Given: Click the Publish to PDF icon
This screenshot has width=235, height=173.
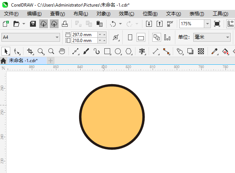Looking at the screenshot, I should 170,24.
